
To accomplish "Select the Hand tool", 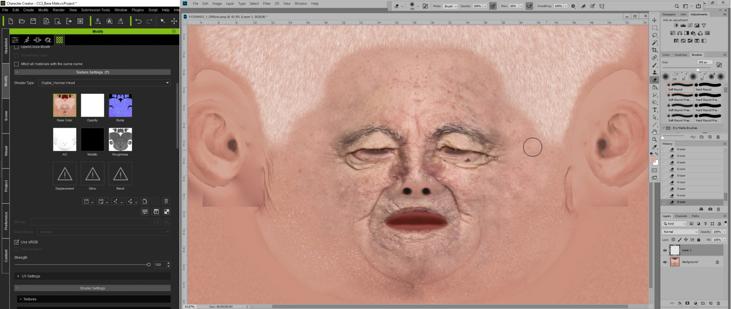I will [x=654, y=132].
